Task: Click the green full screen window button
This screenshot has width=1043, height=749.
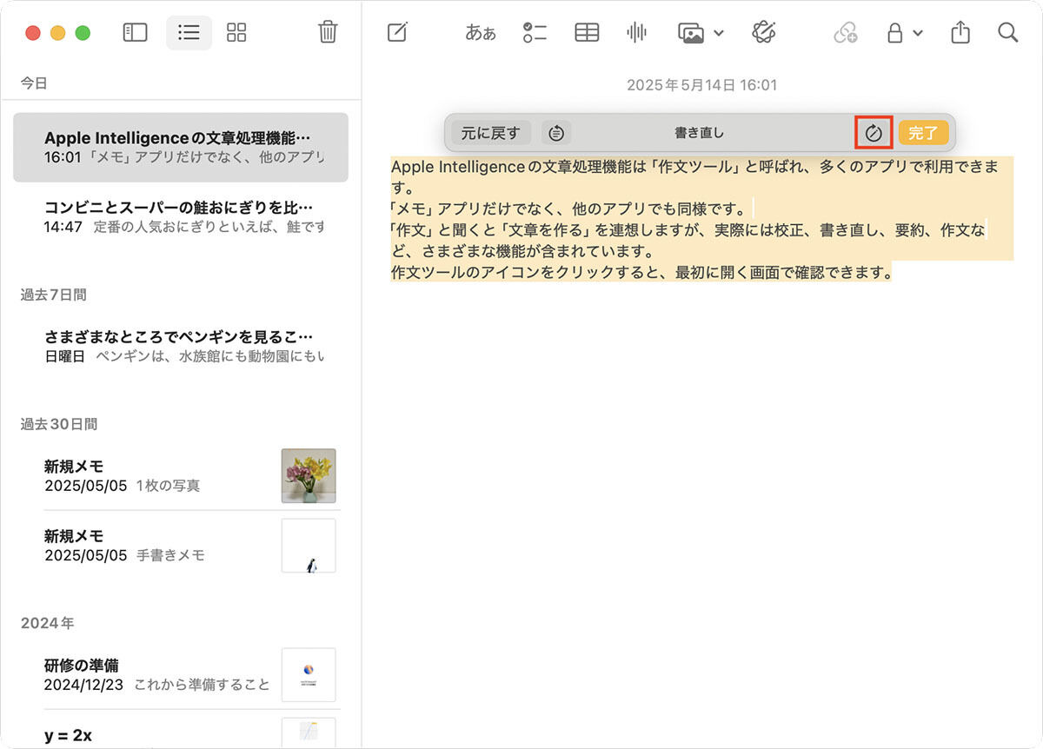Action: click(x=83, y=33)
